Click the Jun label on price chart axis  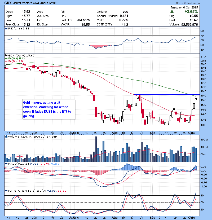point(34,133)
